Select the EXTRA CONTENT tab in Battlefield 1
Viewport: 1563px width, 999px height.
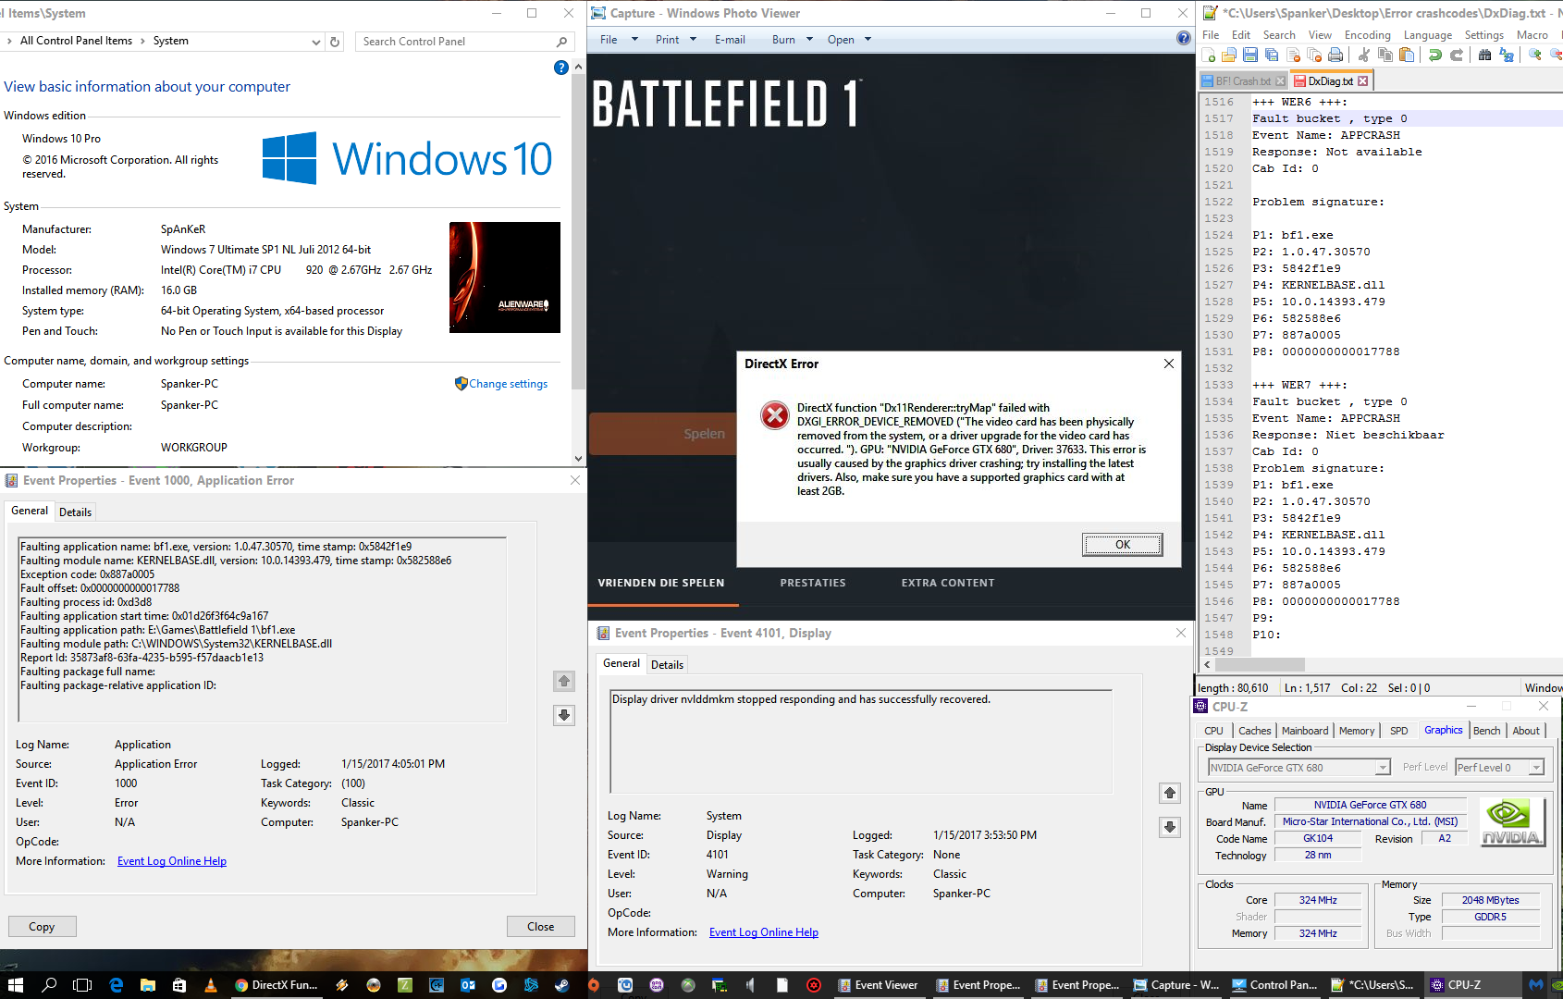point(948,583)
